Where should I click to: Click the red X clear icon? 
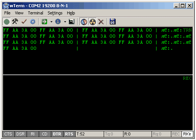(101, 22)
